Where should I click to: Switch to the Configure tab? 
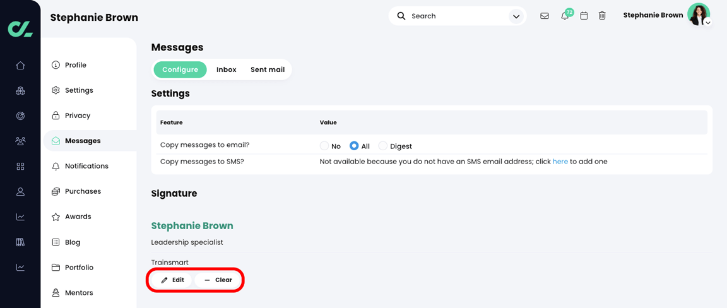[x=180, y=69]
